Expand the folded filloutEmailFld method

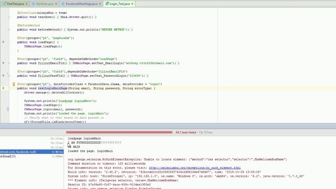9,63
